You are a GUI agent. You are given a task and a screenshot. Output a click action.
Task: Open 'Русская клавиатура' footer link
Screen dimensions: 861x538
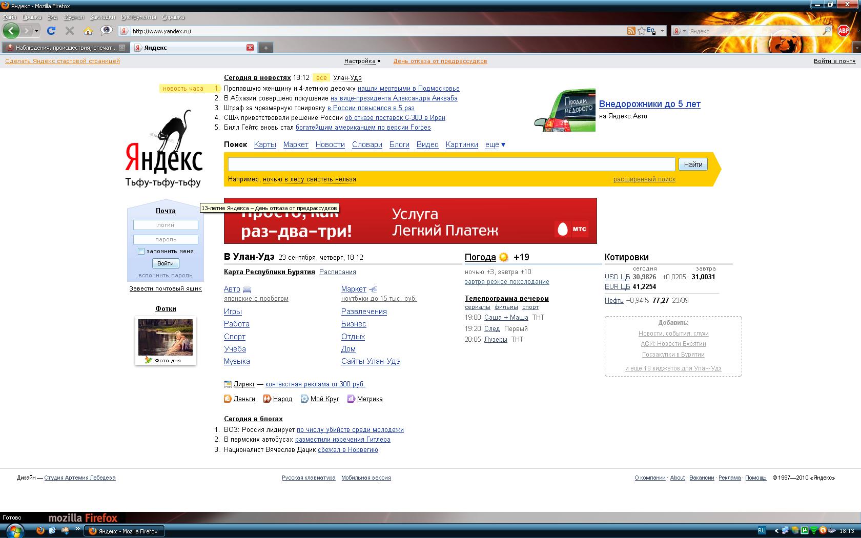click(309, 478)
